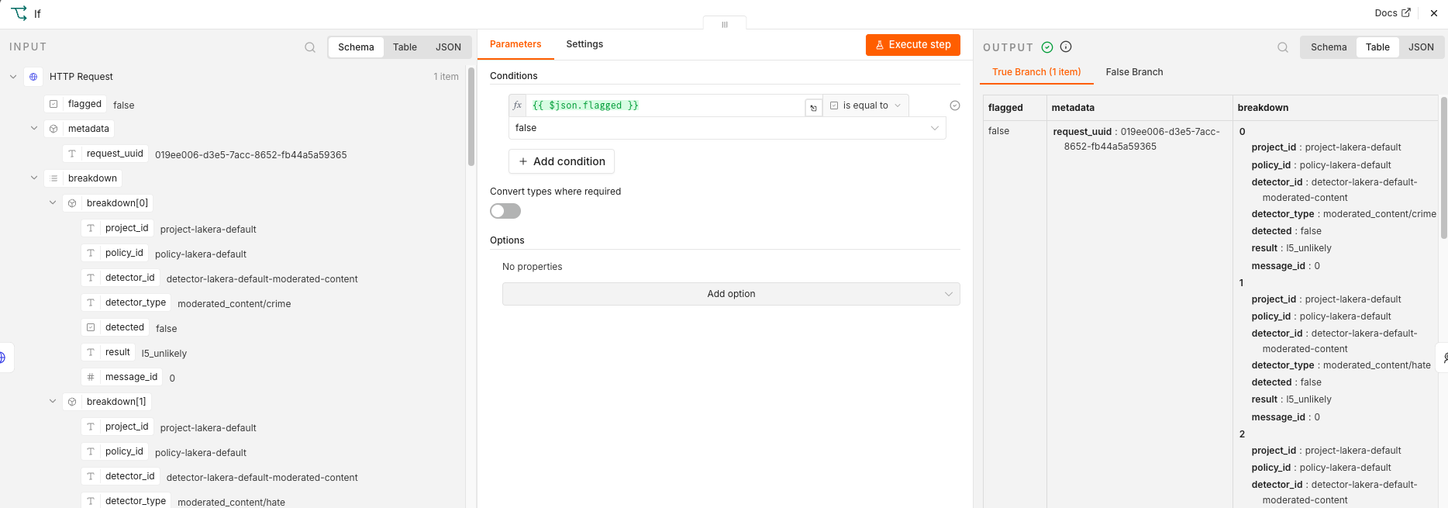Click the false cell in flagged column
This screenshot has width=1448, height=508.
999,131
